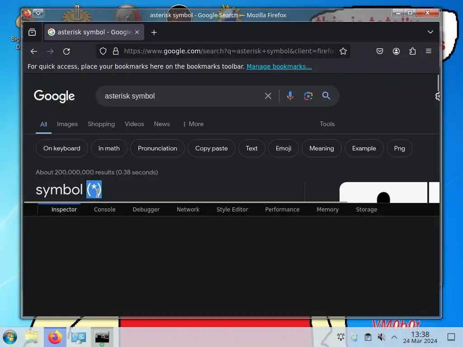Open the system settings taskbar icon
463x347 pixels.
[x=78, y=337]
